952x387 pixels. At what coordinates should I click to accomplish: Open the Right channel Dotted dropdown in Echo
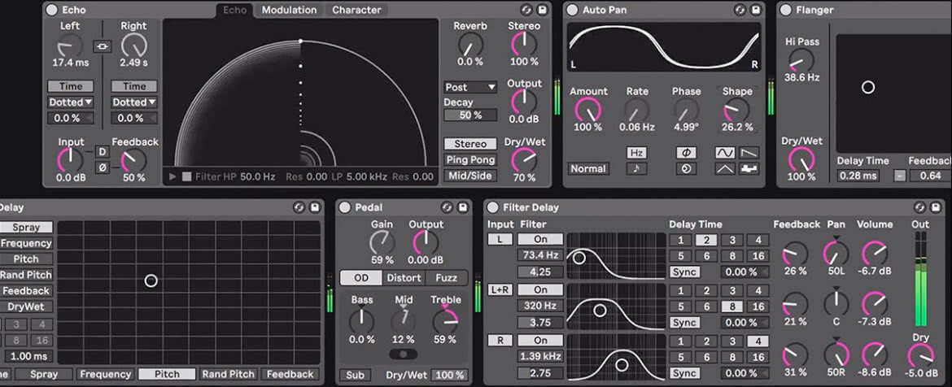click(134, 102)
